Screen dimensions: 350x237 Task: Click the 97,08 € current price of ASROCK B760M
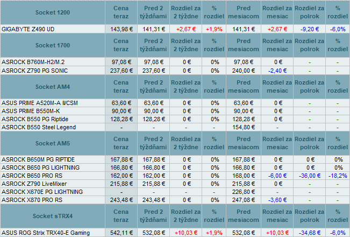click(x=122, y=62)
